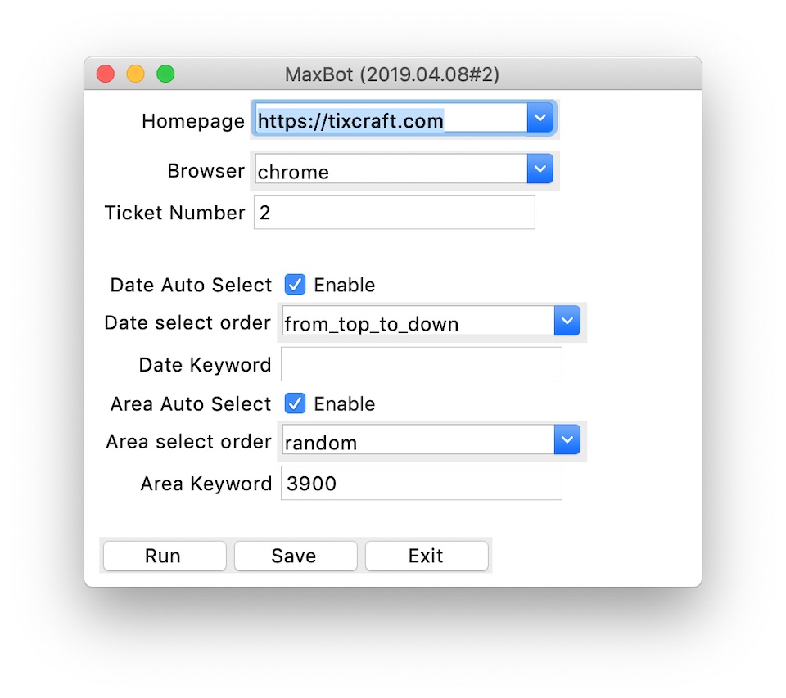
Task: Click the Run button
Action: pyautogui.click(x=165, y=556)
